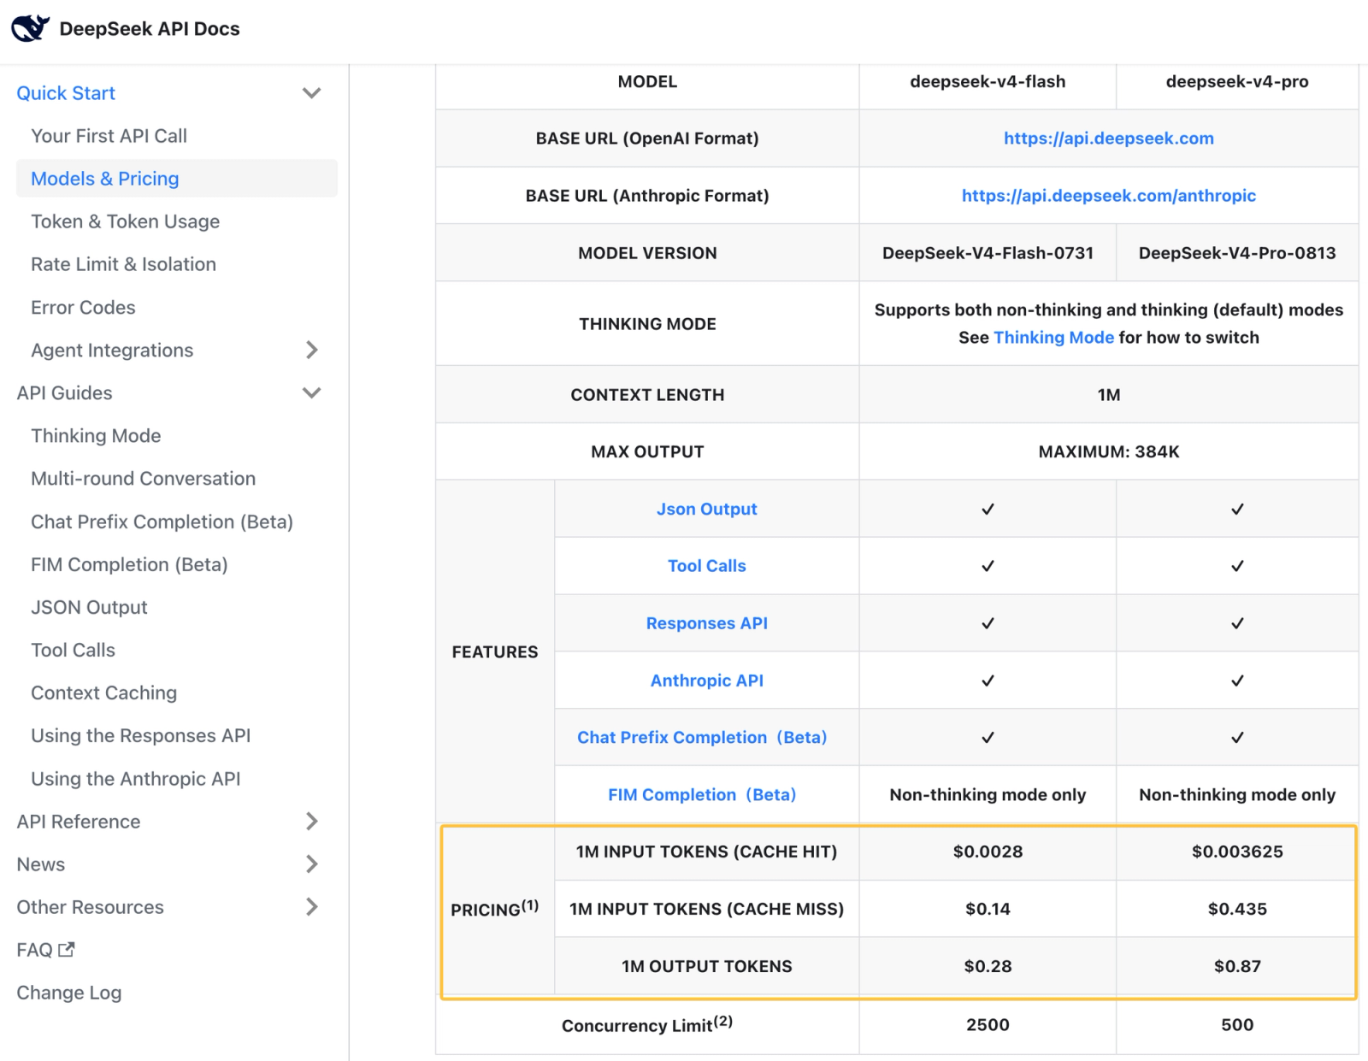This screenshot has width=1368, height=1061.
Task: Follow the api.deepseek.com/anthropic URL link
Action: click(1108, 195)
